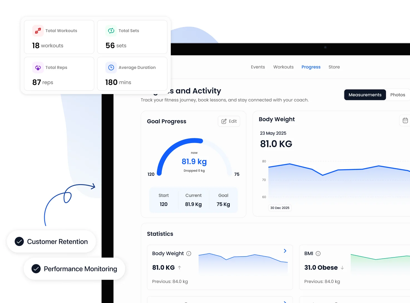
Task: Open the Body Weight calendar picker
Action: coord(405,120)
